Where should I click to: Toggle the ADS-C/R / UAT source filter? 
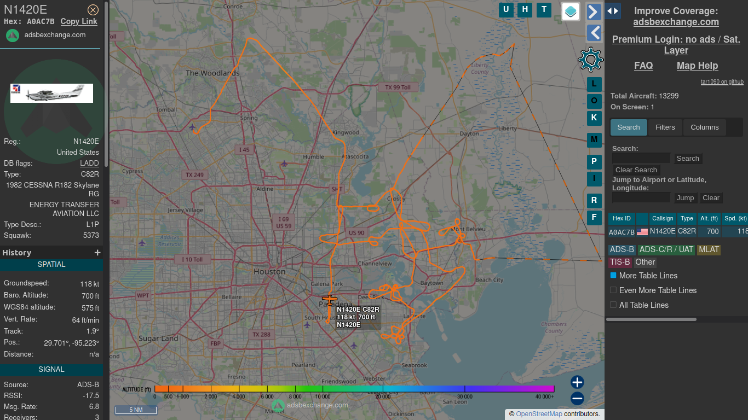click(666, 249)
